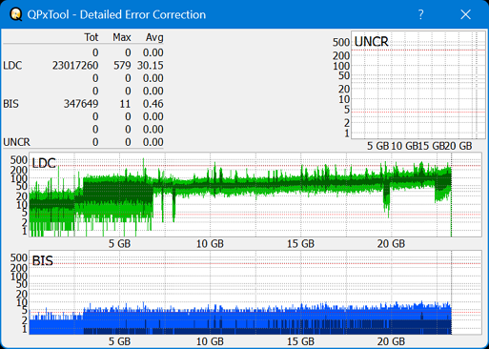This screenshot has width=489, height=349.
Task: Click the Max column header
Action: (122, 37)
